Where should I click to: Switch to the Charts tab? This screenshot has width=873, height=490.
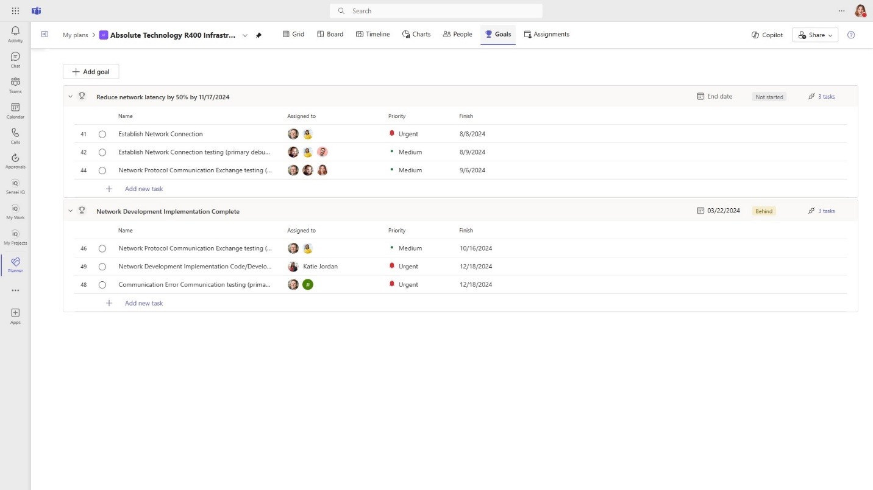click(416, 34)
